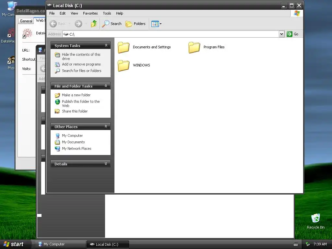Go up one folder level
The image size is (332, 249).
click(x=94, y=23)
